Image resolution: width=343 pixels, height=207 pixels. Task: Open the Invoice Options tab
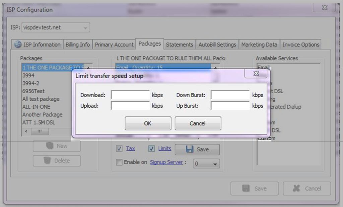(x=301, y=45)
